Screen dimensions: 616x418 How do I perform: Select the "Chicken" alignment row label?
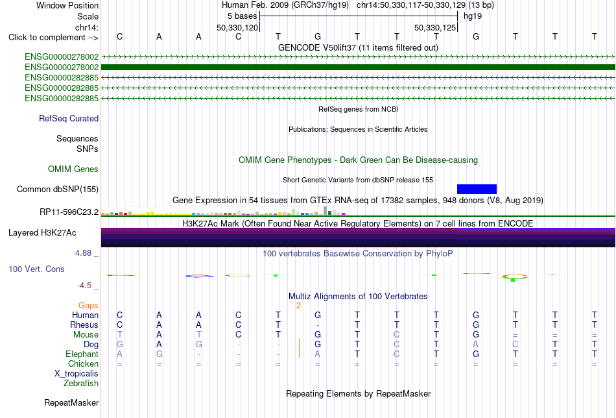click(x=83, y=363)
